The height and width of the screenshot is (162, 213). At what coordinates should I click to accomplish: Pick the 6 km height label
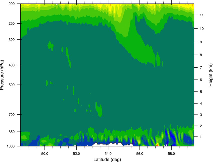(201, 80)
